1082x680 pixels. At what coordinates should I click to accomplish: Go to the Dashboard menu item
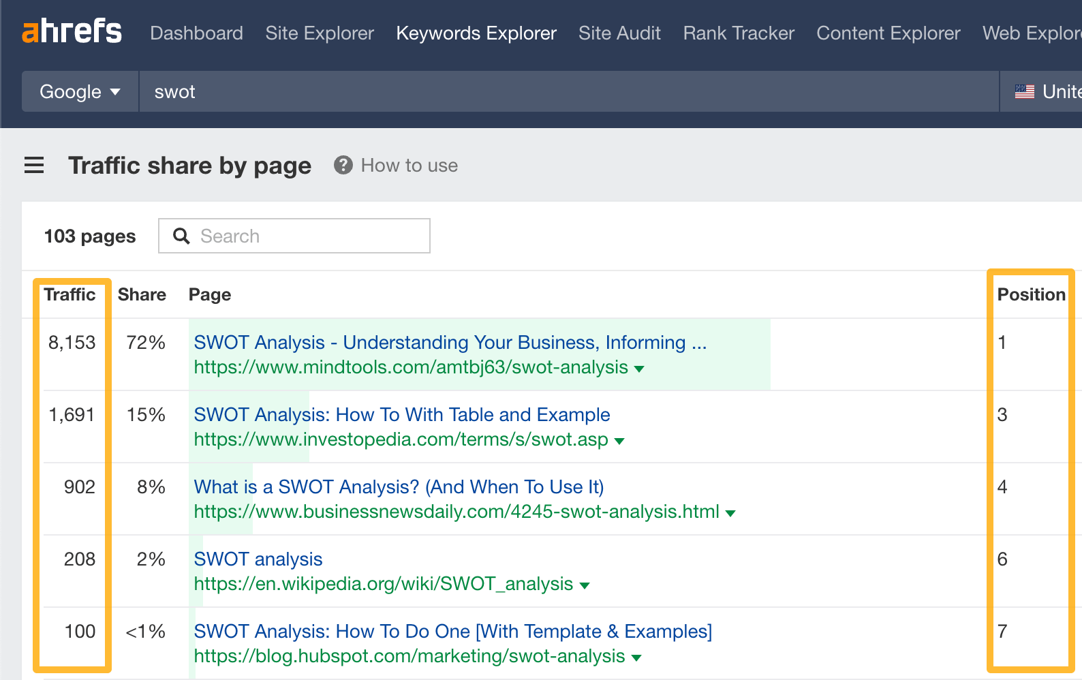click(196, 33)
